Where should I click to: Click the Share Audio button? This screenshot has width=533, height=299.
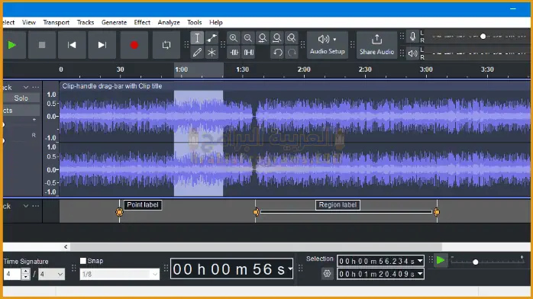(376, 45)
